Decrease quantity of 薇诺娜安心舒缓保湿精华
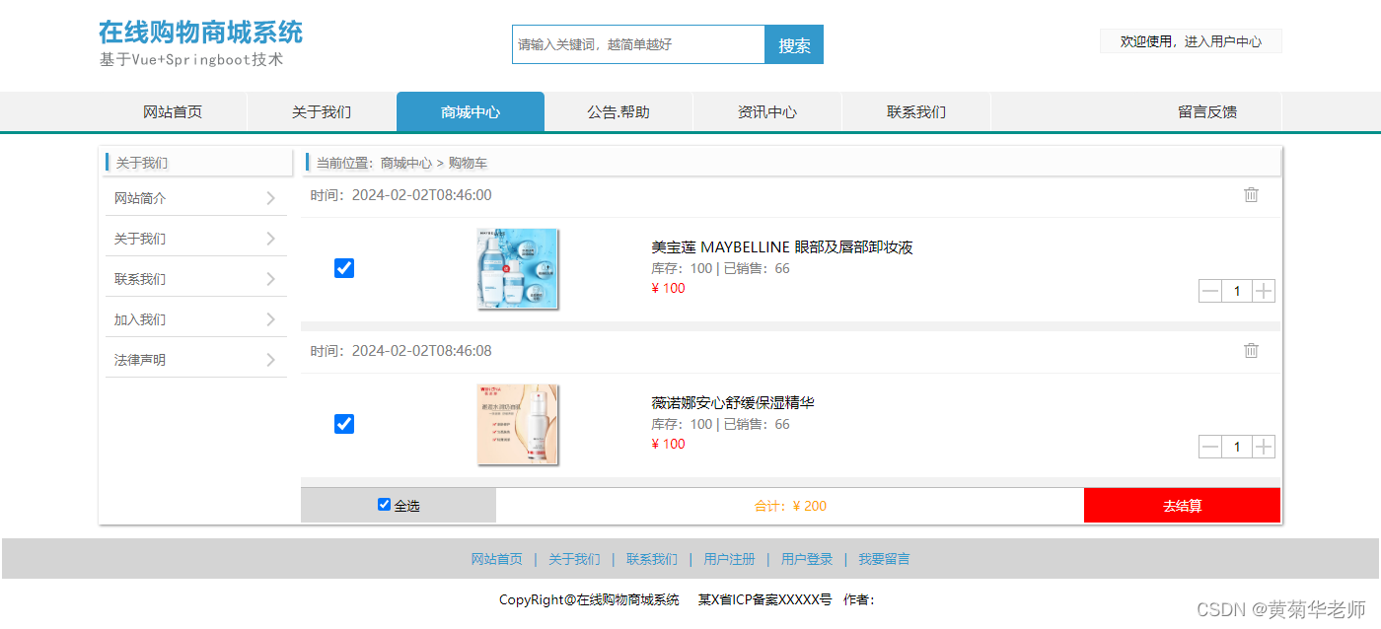Viewport: 1381px width, 629px height. (x=1210, y=447)
